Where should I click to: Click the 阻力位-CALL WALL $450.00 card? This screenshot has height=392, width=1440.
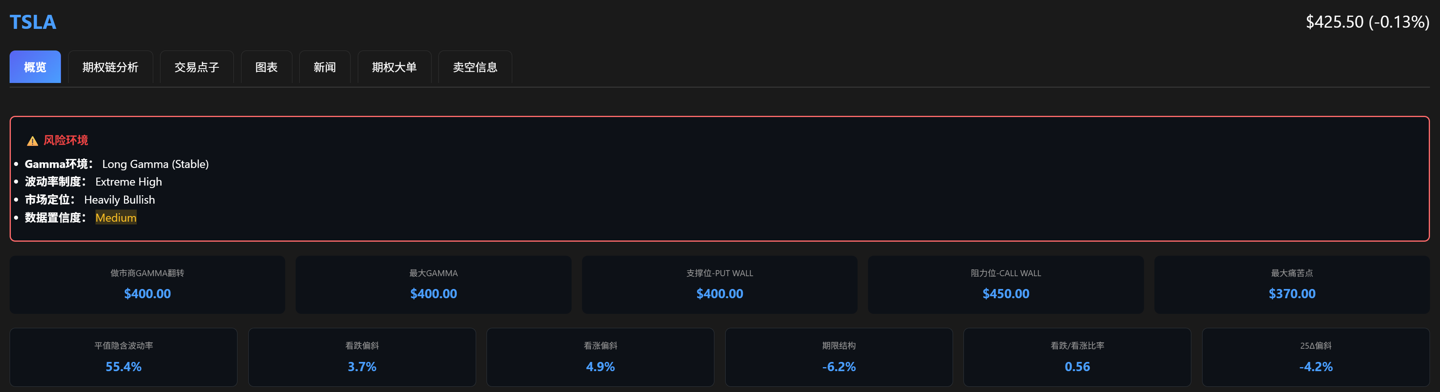(x=1006, y=285)
